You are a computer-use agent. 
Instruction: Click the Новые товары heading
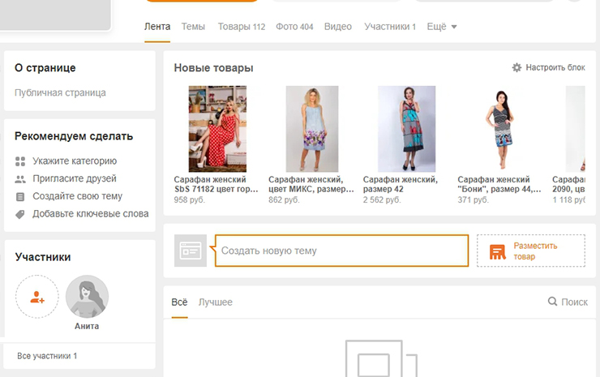pos(213,68)
